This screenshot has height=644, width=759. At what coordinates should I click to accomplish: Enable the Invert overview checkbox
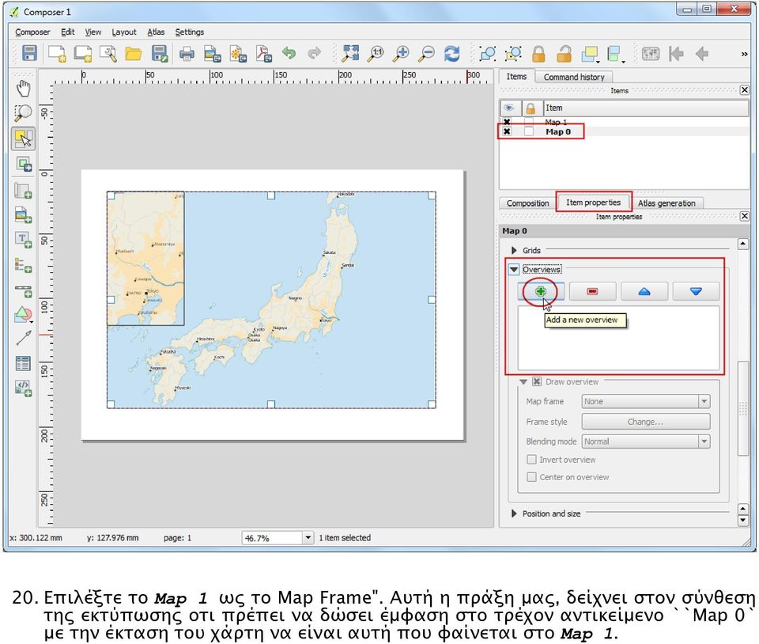(531, 460)
